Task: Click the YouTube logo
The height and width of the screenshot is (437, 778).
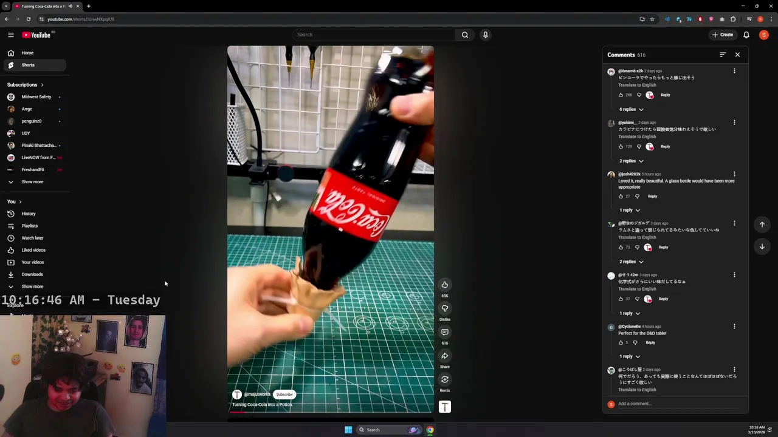Action: pos(36,35)
